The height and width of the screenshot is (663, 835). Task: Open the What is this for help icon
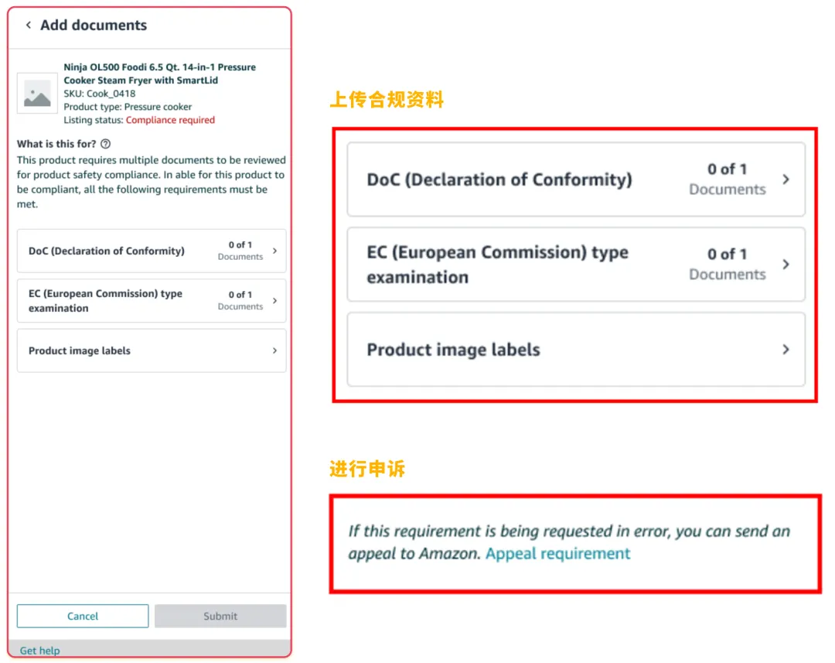[x=106, y=144]
